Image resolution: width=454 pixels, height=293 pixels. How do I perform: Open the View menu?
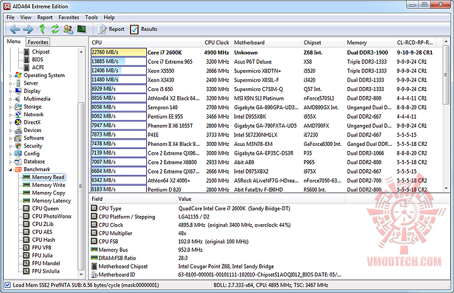point(26,18)
